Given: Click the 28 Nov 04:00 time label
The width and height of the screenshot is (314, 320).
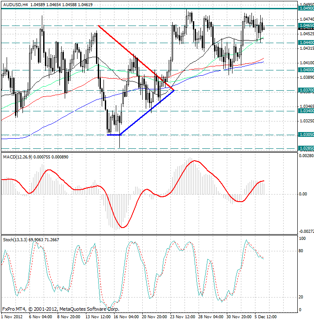Looking at the screenshot, I should pyautogui.click(x=211, y=317).
